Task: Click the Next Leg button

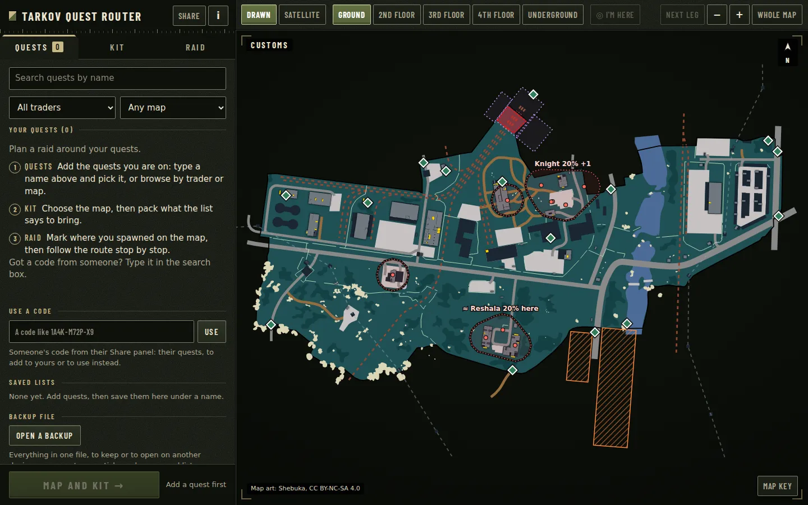Action: [682, 15]
